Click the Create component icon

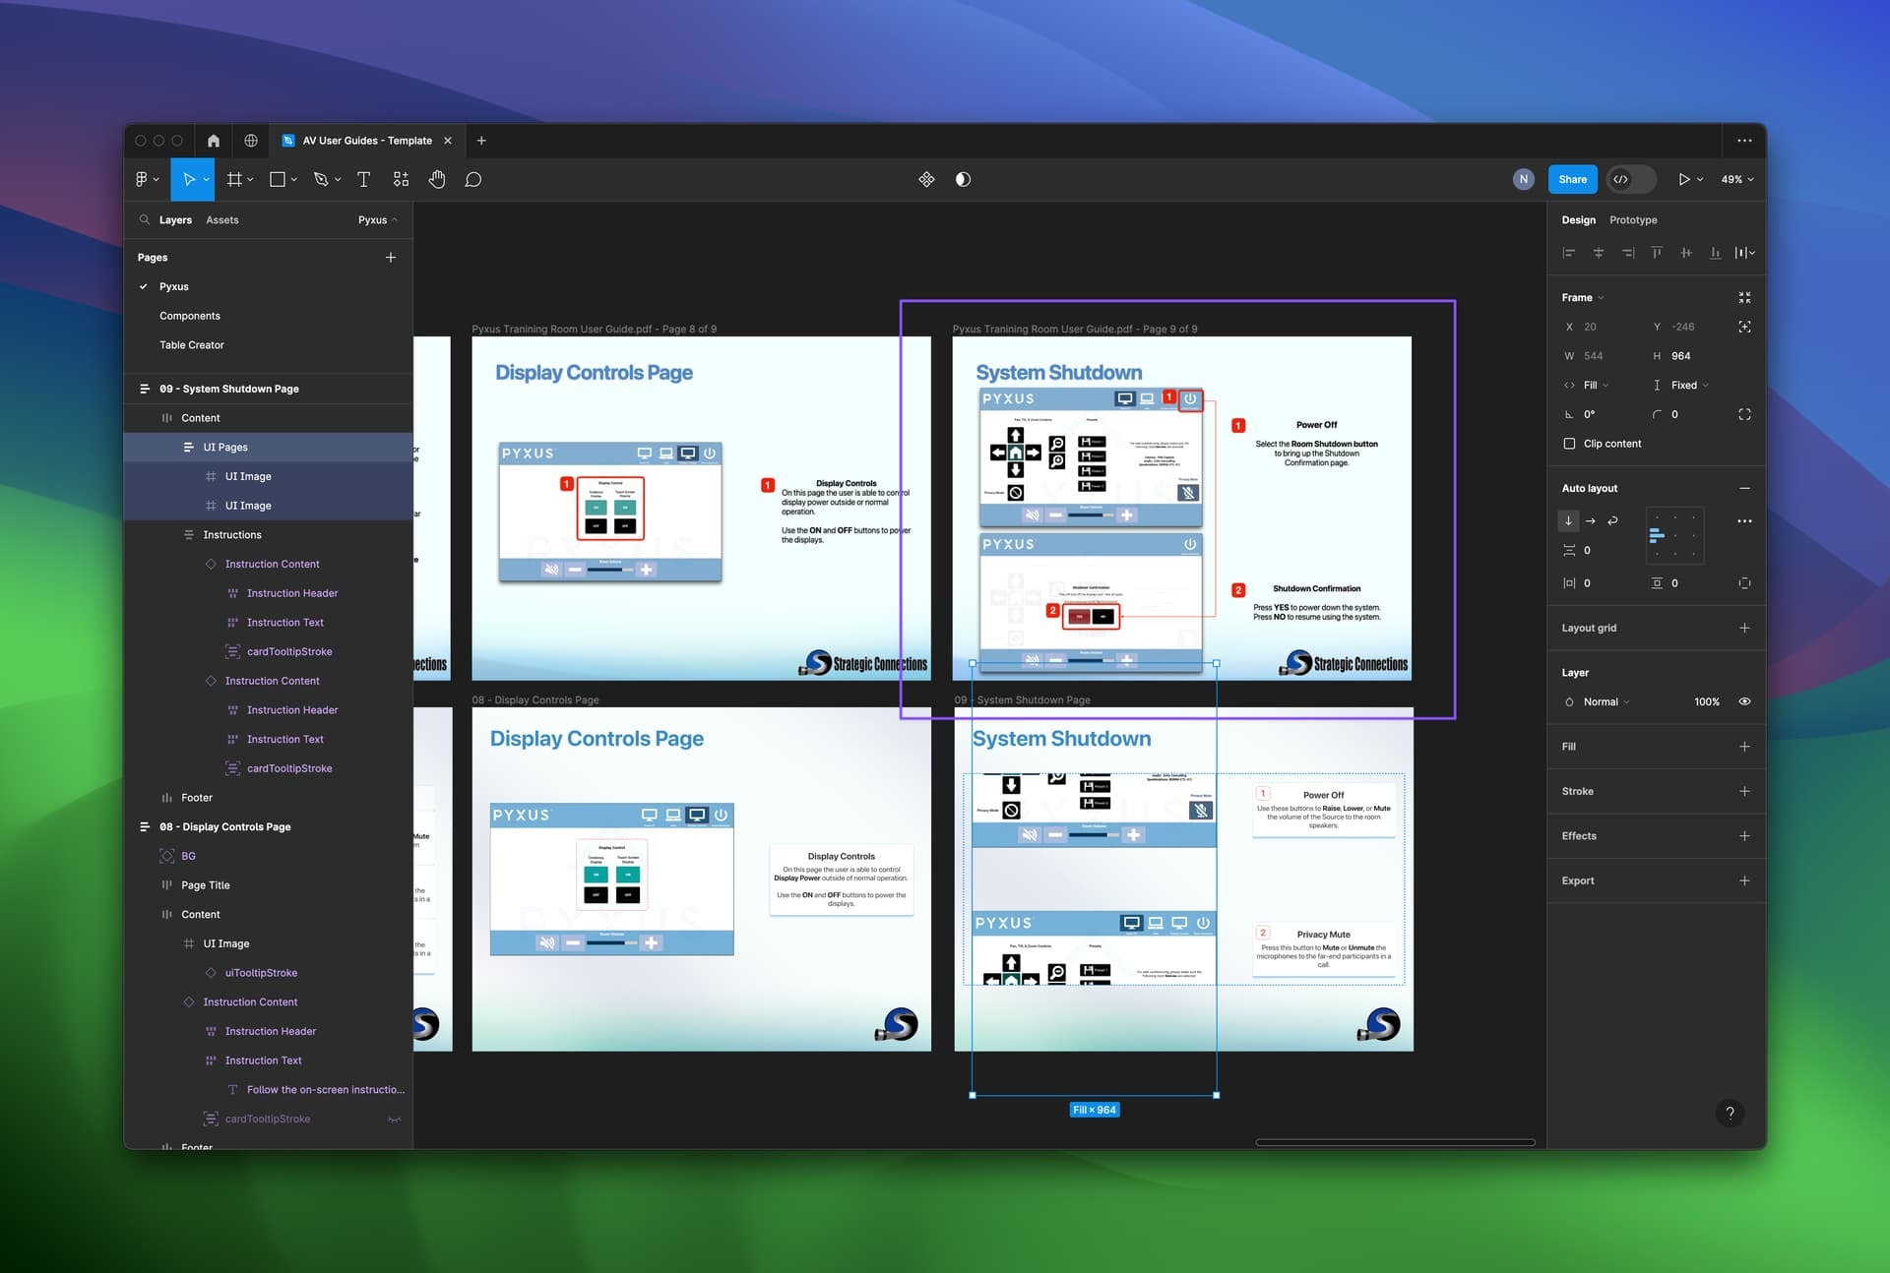tap(926, 179)
